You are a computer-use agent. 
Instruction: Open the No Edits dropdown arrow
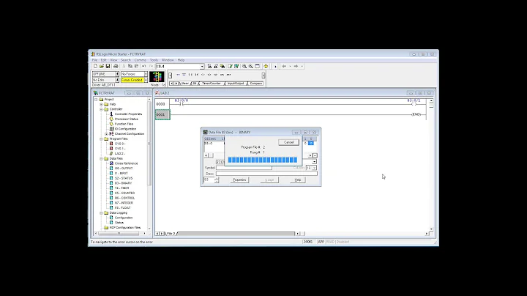(117, 80)
